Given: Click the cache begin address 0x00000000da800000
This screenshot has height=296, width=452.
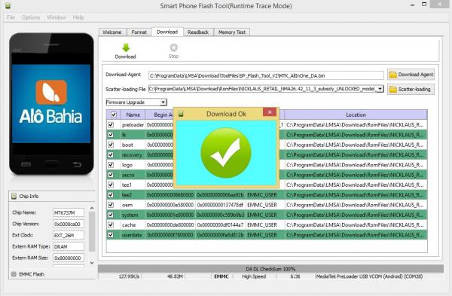Looking at the screenshot, I should pos(170,224).
